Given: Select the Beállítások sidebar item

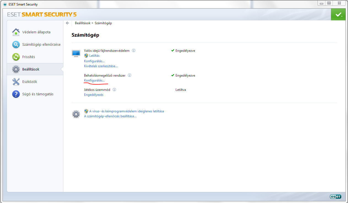Looking at the screenshot, I should [35, 69].
